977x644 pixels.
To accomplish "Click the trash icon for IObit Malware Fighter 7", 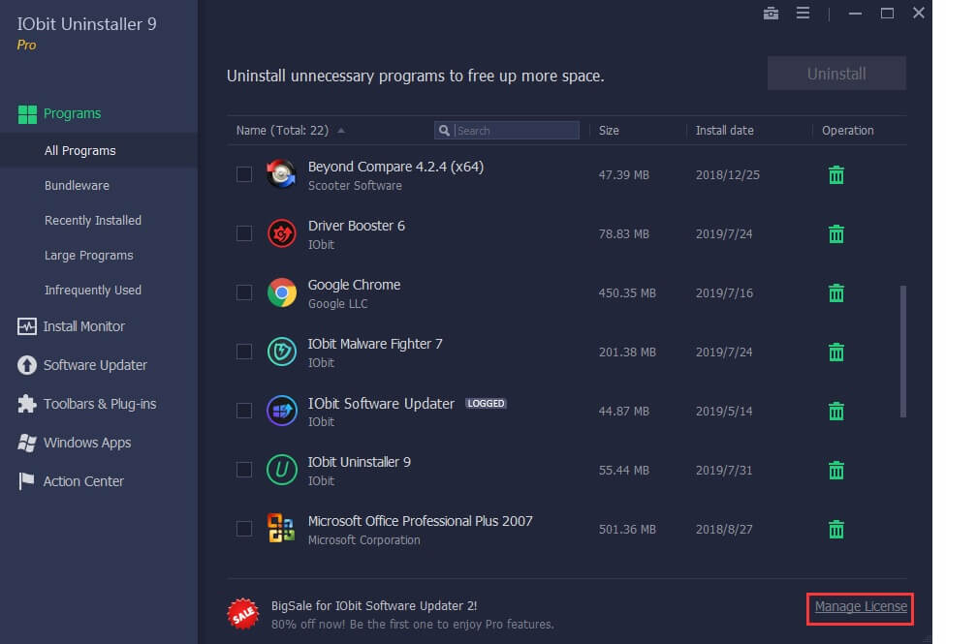I will point(836,352).
